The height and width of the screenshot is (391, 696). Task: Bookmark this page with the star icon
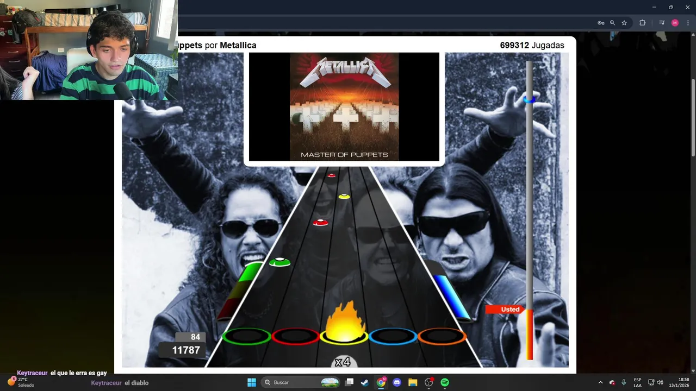click(x=624, y=23)
